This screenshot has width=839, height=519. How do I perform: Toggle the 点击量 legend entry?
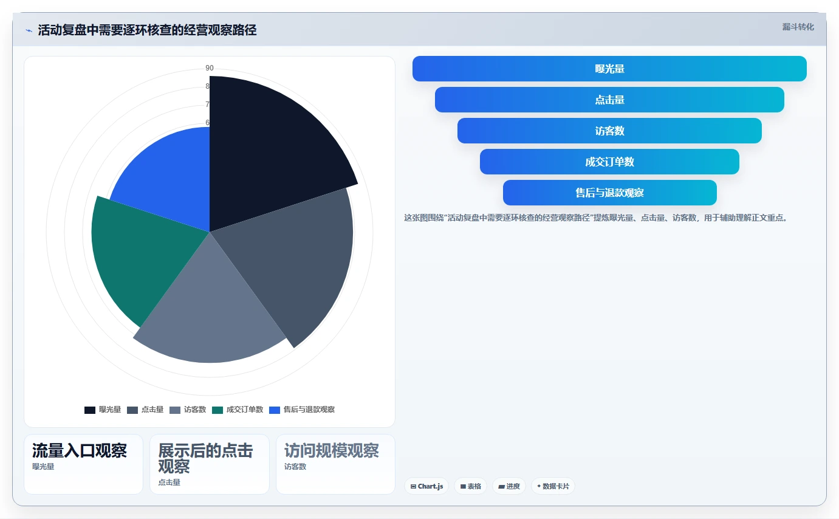pos(145,410)
